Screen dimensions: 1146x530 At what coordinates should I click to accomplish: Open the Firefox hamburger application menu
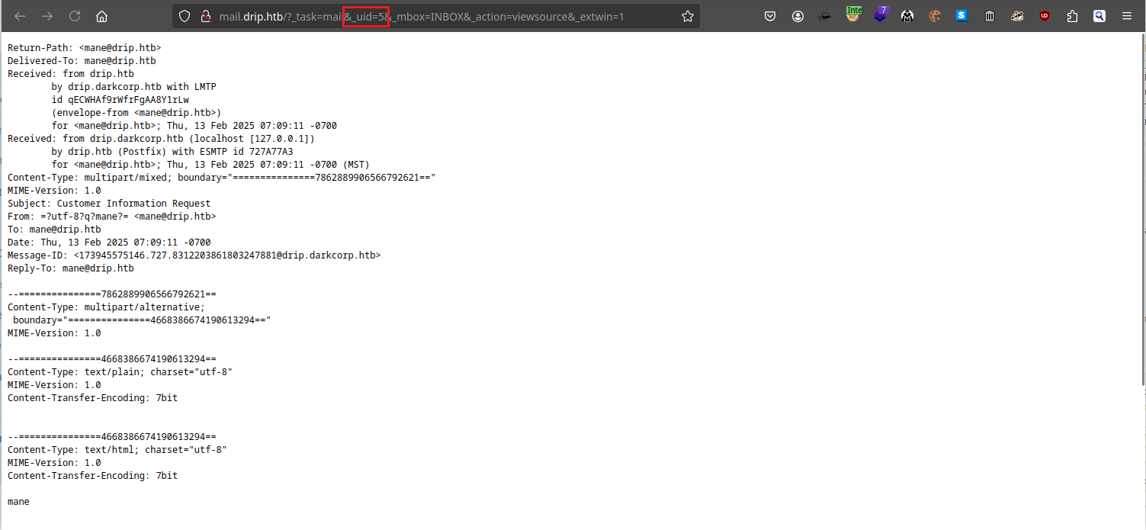pyautogui.click(x=1126, y=16)
